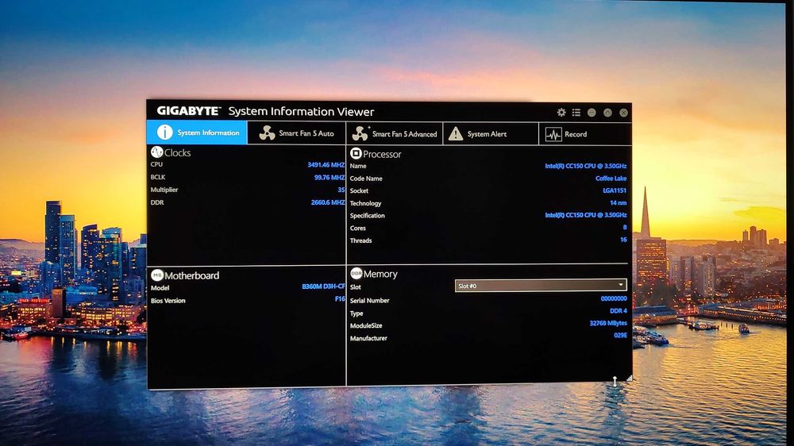Click the Processor section chip icon
The height and width of the screenshot is (446, 794).
(x=356, y=153)
